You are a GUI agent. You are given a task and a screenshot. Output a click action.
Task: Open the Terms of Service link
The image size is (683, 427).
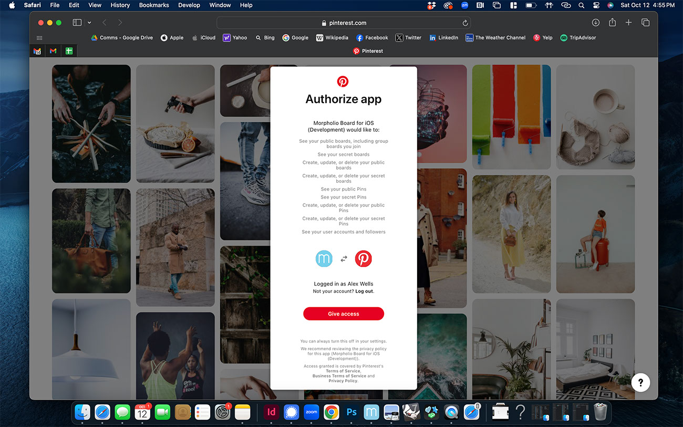coord(343,371)
